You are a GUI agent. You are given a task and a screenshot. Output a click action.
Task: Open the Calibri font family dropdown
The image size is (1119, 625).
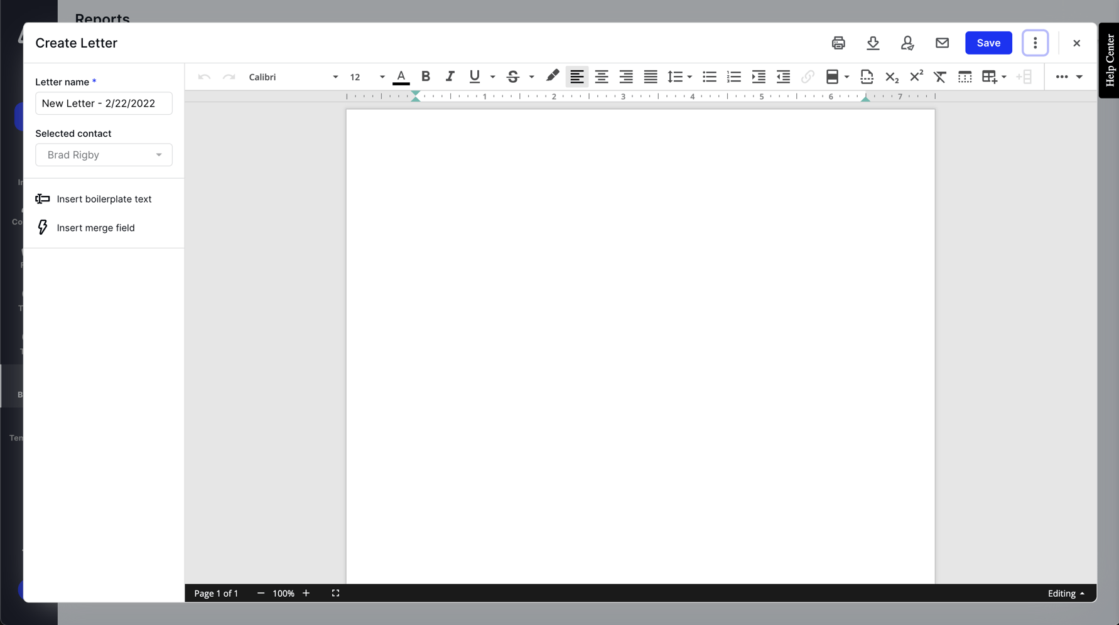pos(335,77)
